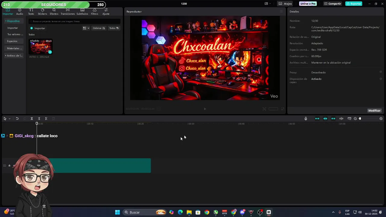This screenshot has height=217, width=386.
Task: Play the preview video
Action: pyautogui.click(x=205, y=109)
